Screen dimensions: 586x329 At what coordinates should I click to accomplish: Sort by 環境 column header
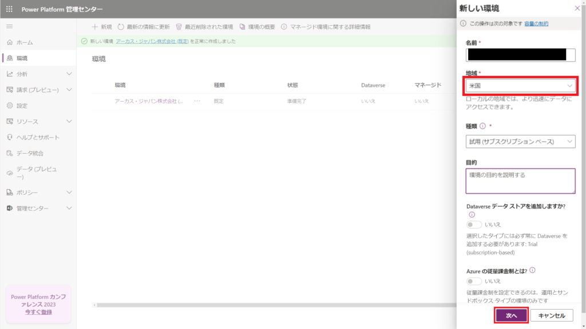[x=120, y=85]
